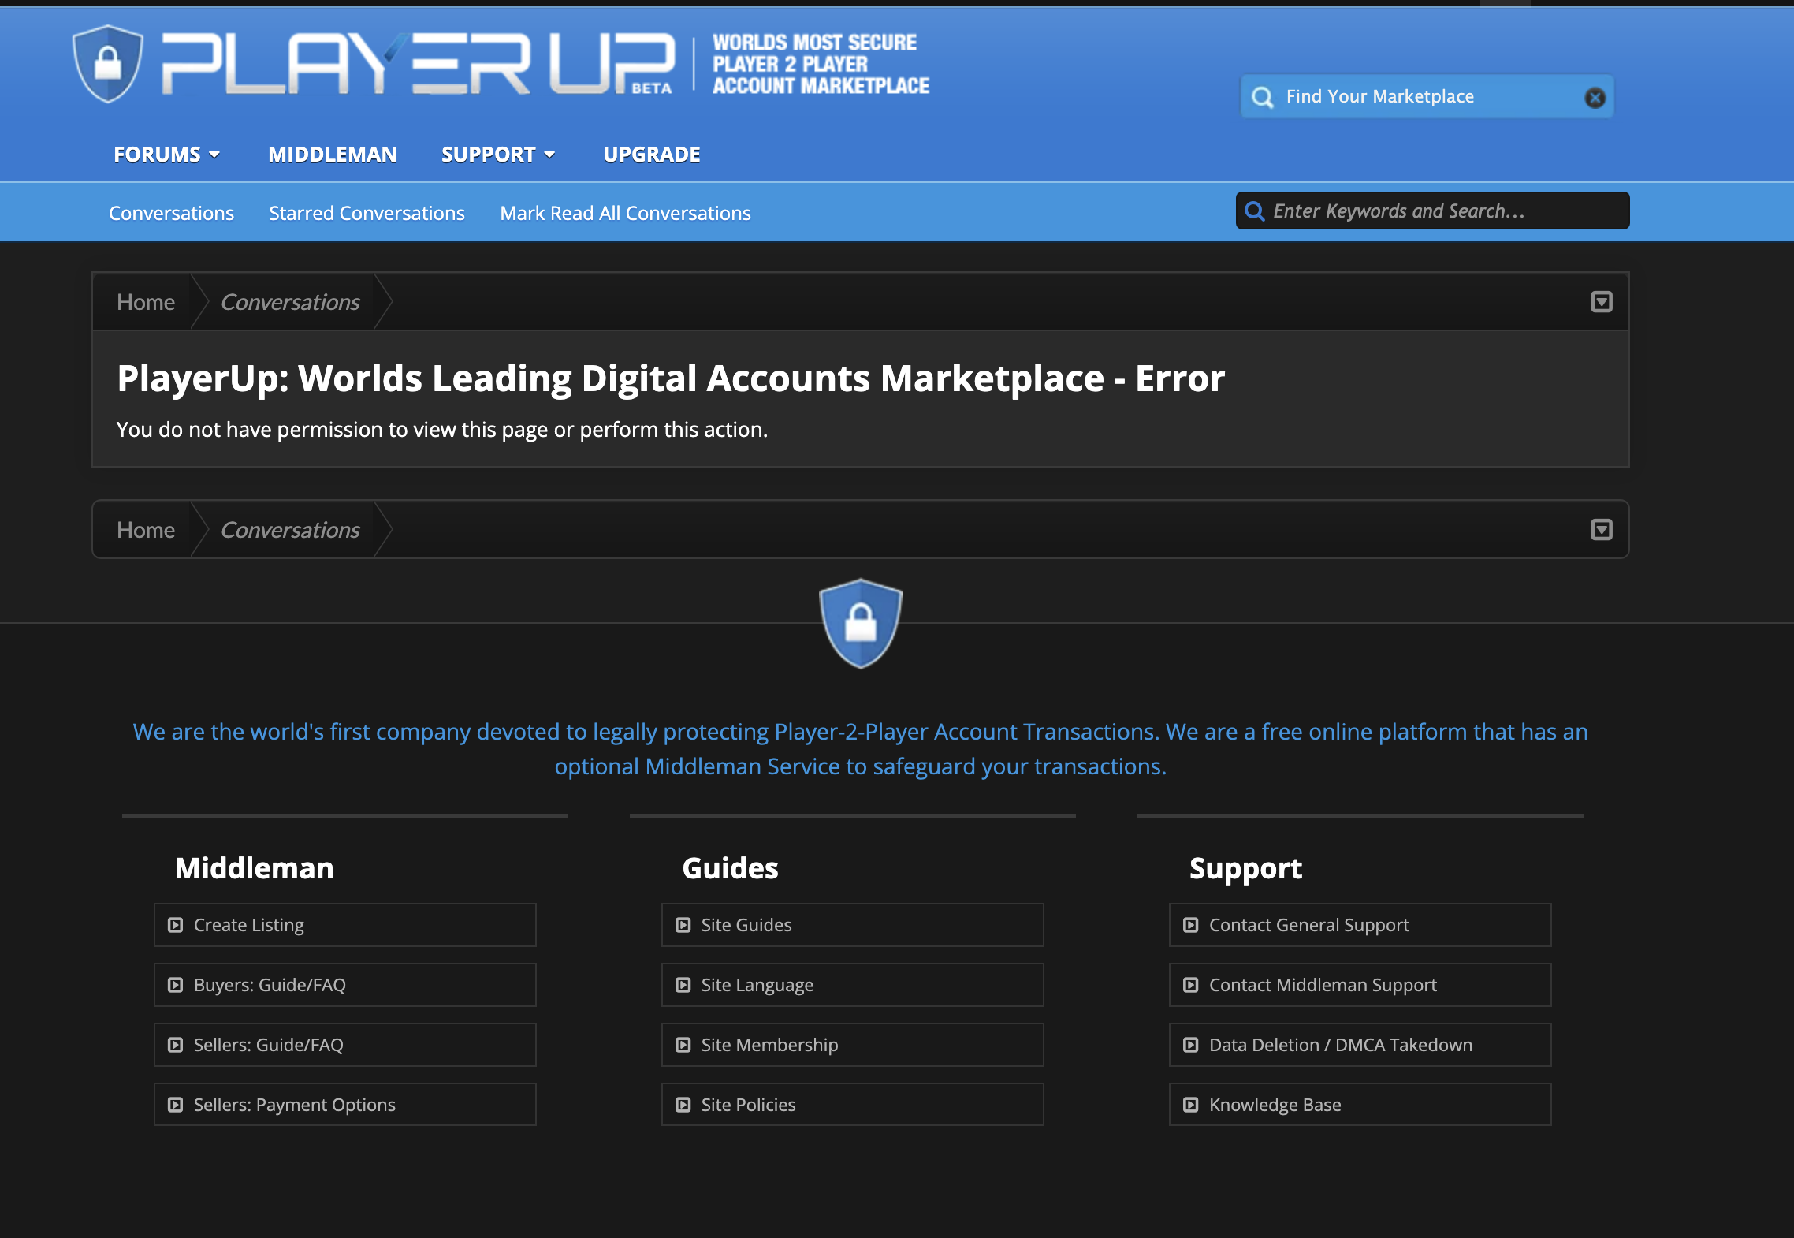Click Home in the top breadcrumb
This screenshot has width=1794, height=1238.
pyautogui.click(x=146, y=302)
